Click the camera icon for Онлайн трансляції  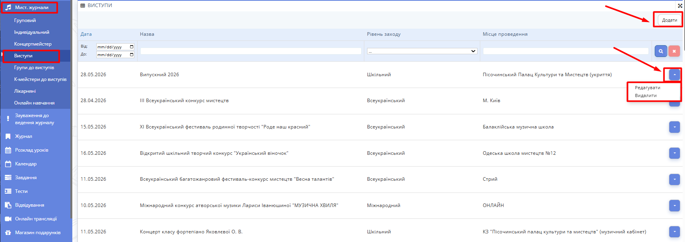(8, 219)
